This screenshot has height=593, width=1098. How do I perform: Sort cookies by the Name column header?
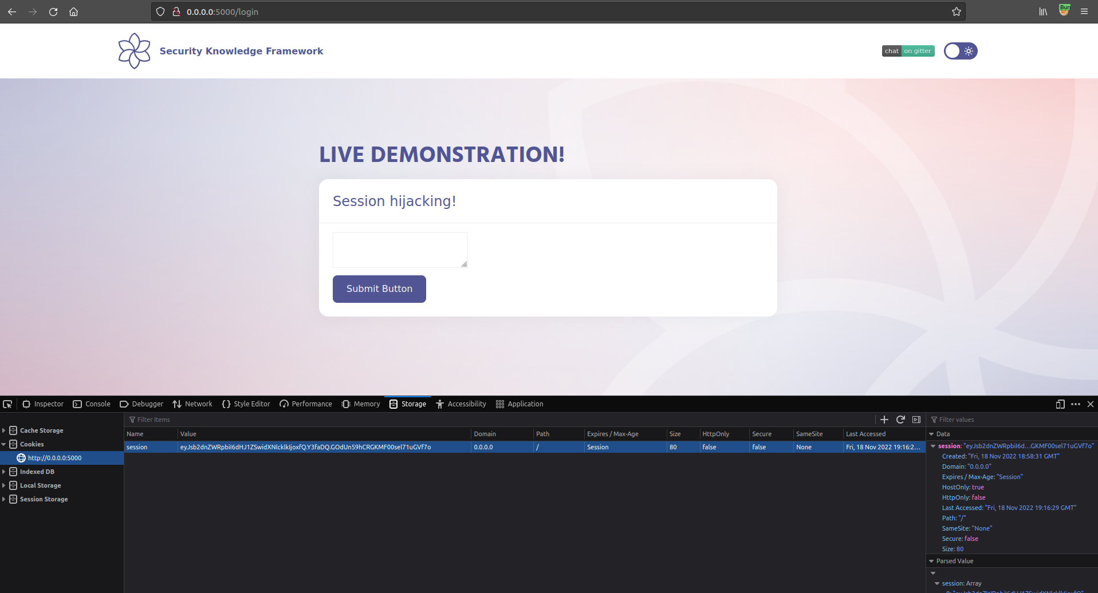coord(151,434)
